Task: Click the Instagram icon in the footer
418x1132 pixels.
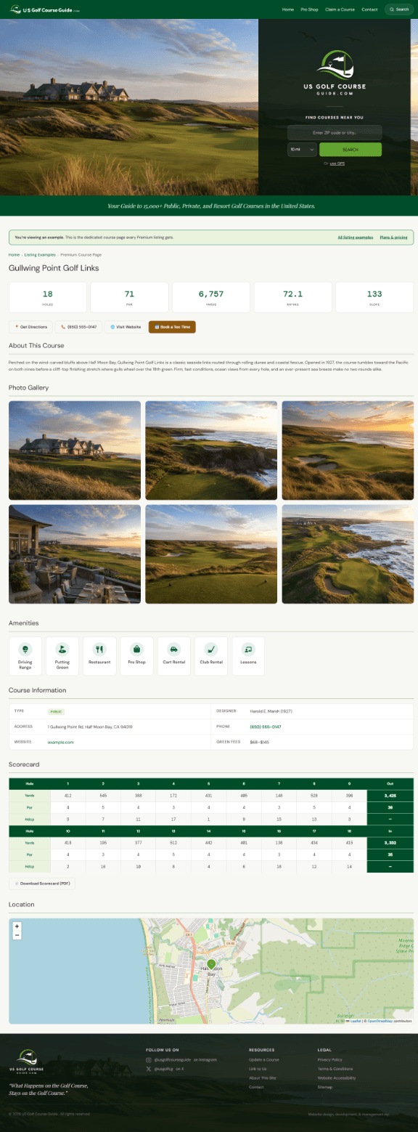Action: 148,1060
